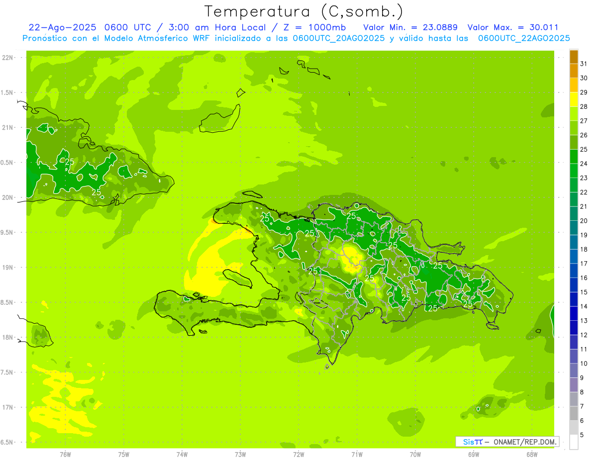The height and width of the screenshot is (461, 597).
Task: Click the yellow legend swatch between 28 and 29
Action: [574, 99]
